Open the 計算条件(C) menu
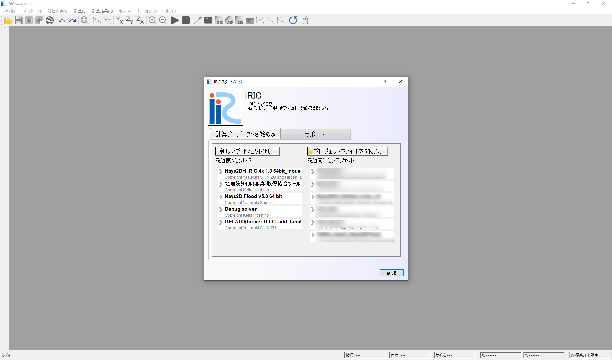This screenshot has width=612, height=360. pyautogui.click(x=58, y=11)
